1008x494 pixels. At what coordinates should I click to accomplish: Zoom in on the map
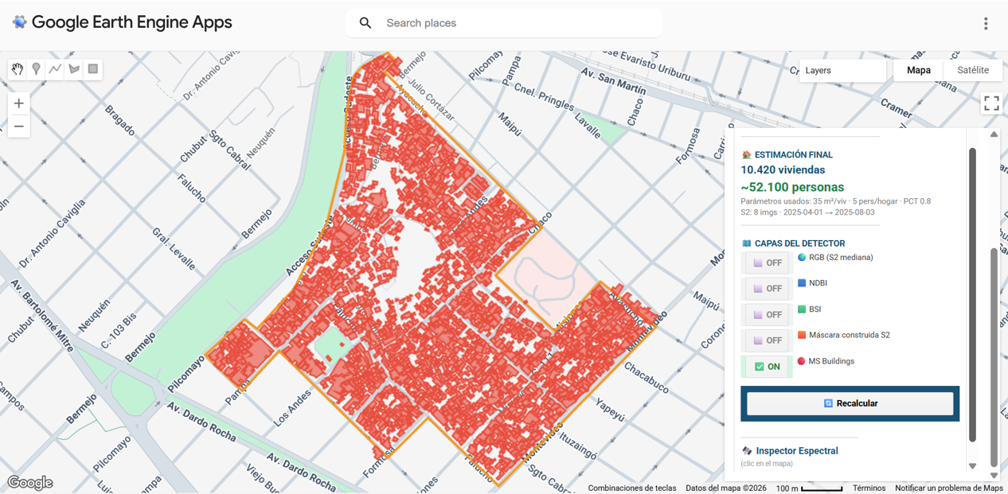[19, 103]
